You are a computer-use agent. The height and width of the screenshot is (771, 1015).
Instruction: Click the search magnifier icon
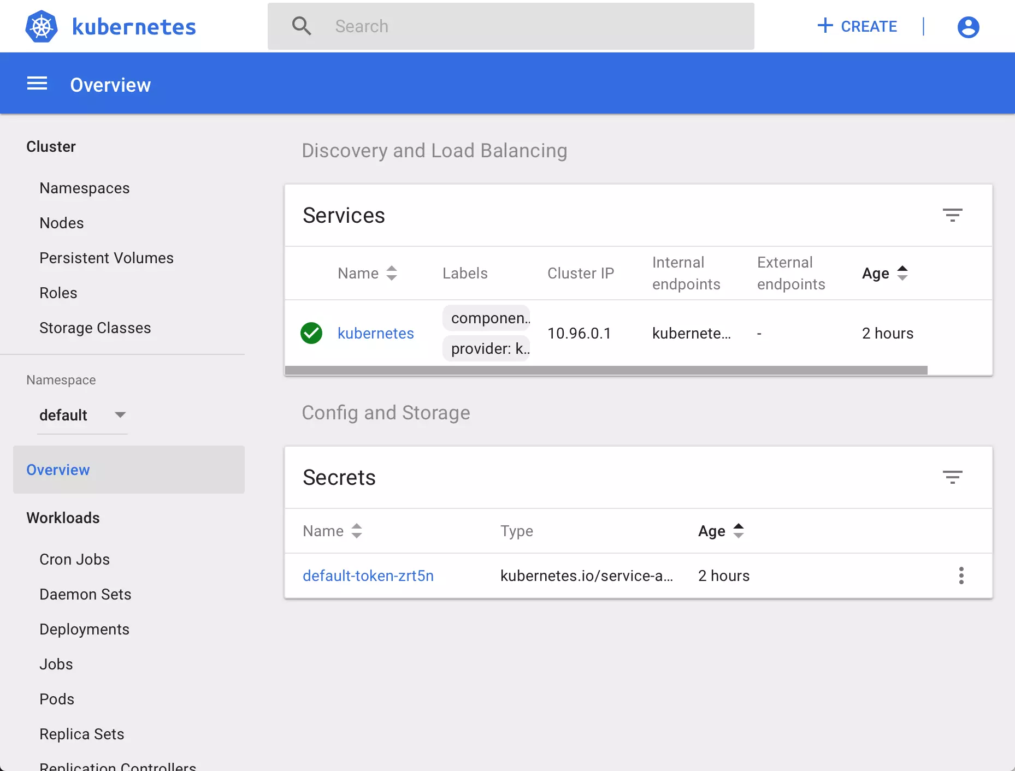[302, 26]
